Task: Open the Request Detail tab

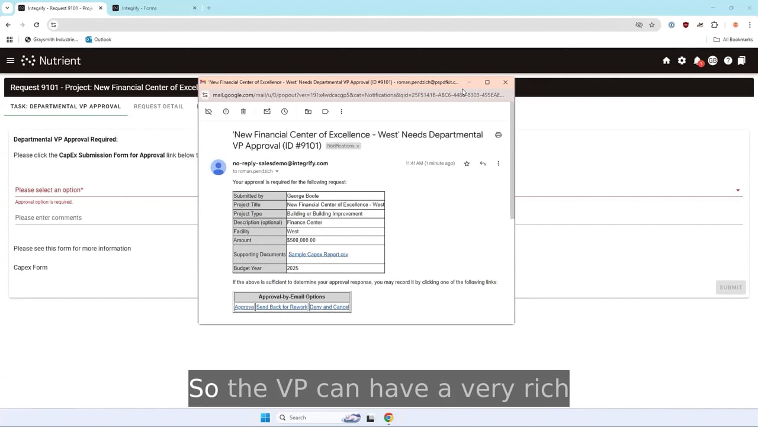Action: (x=159, y=107)
